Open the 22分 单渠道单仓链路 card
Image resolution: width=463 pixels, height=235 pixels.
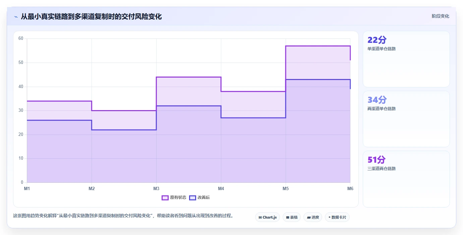pyautogui.click(x=406, y=59)
